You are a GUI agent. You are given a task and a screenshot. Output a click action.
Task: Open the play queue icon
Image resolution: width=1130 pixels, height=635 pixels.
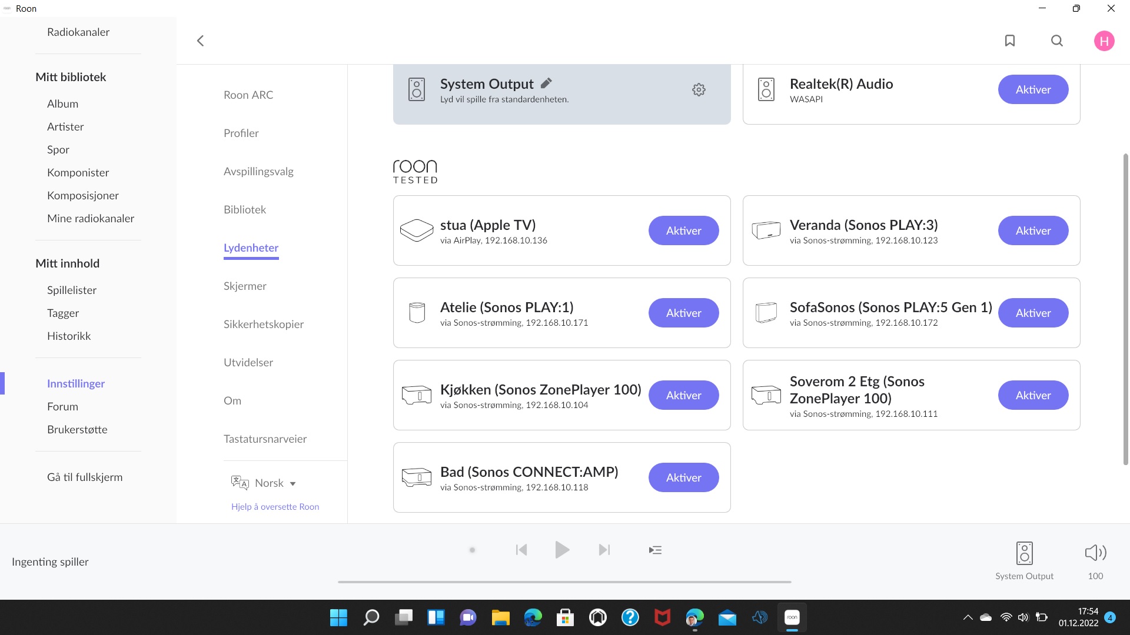(x=655, y=550)
